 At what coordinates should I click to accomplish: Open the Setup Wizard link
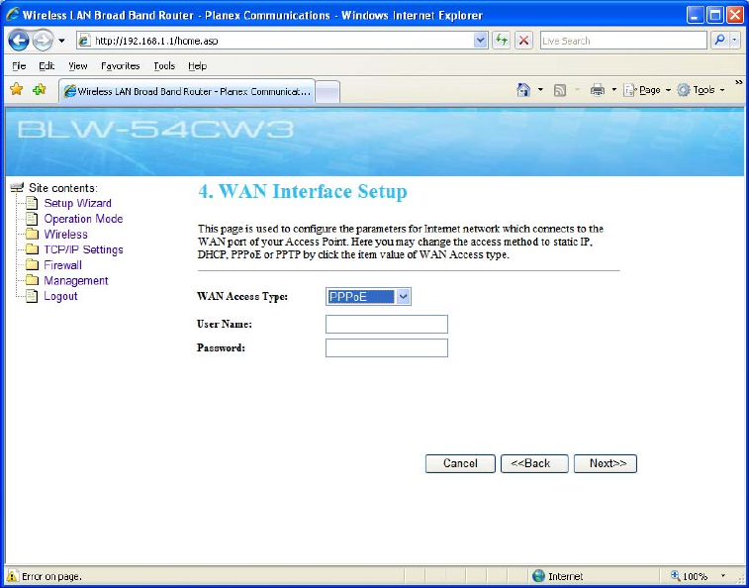point(77,203)
